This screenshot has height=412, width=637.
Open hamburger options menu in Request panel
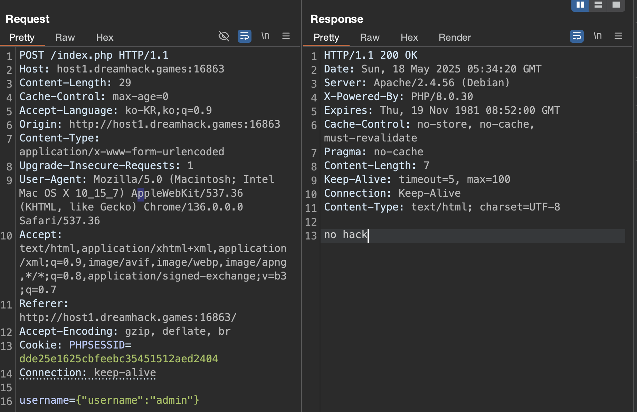point(286,36)
